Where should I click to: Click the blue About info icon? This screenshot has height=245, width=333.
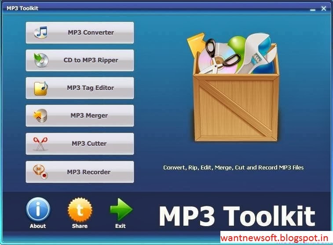[38, 209]
